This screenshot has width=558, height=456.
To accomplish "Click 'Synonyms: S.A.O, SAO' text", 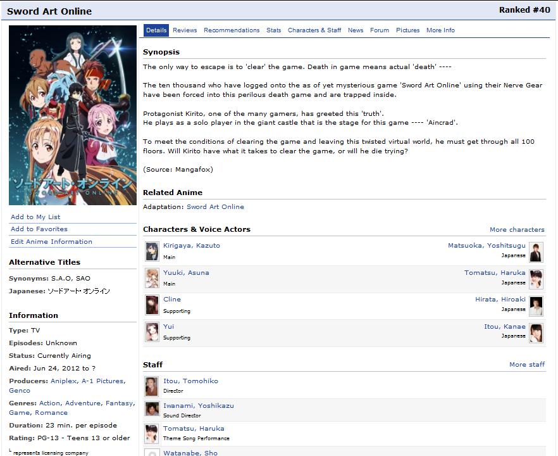I will 49,278.
